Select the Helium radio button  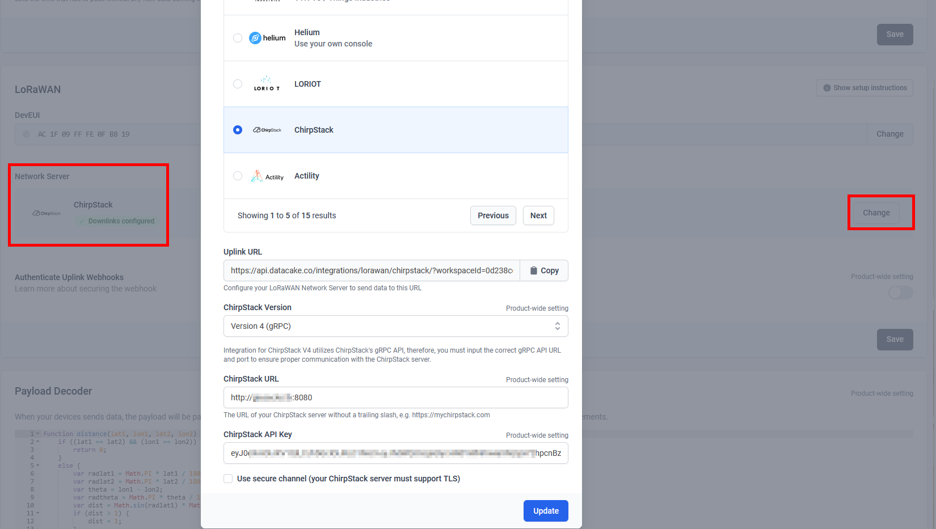pos(238,38)
